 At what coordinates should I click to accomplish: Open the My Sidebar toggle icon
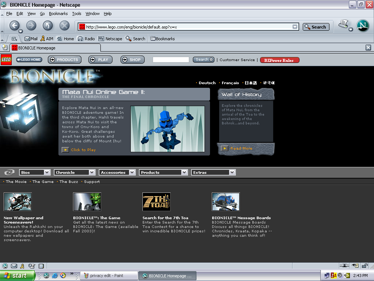[x=14, y=39]
